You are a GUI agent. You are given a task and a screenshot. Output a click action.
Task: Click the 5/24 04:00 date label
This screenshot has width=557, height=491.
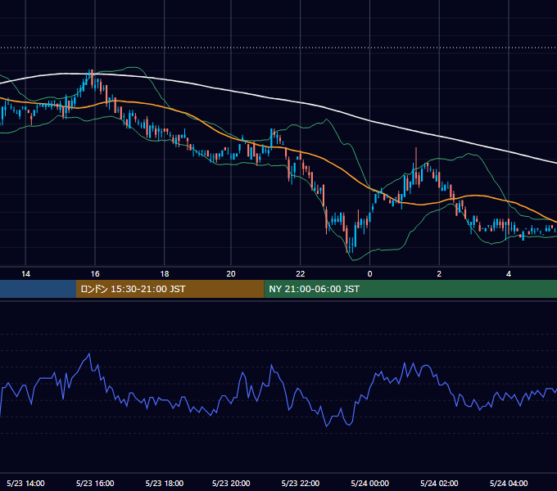pyautogui.click(x=509, y=483)
